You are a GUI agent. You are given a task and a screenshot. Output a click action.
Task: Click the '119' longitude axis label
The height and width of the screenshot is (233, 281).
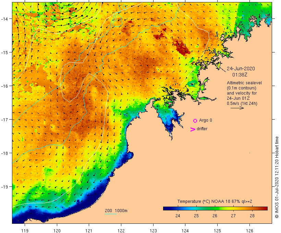point(25,231)
